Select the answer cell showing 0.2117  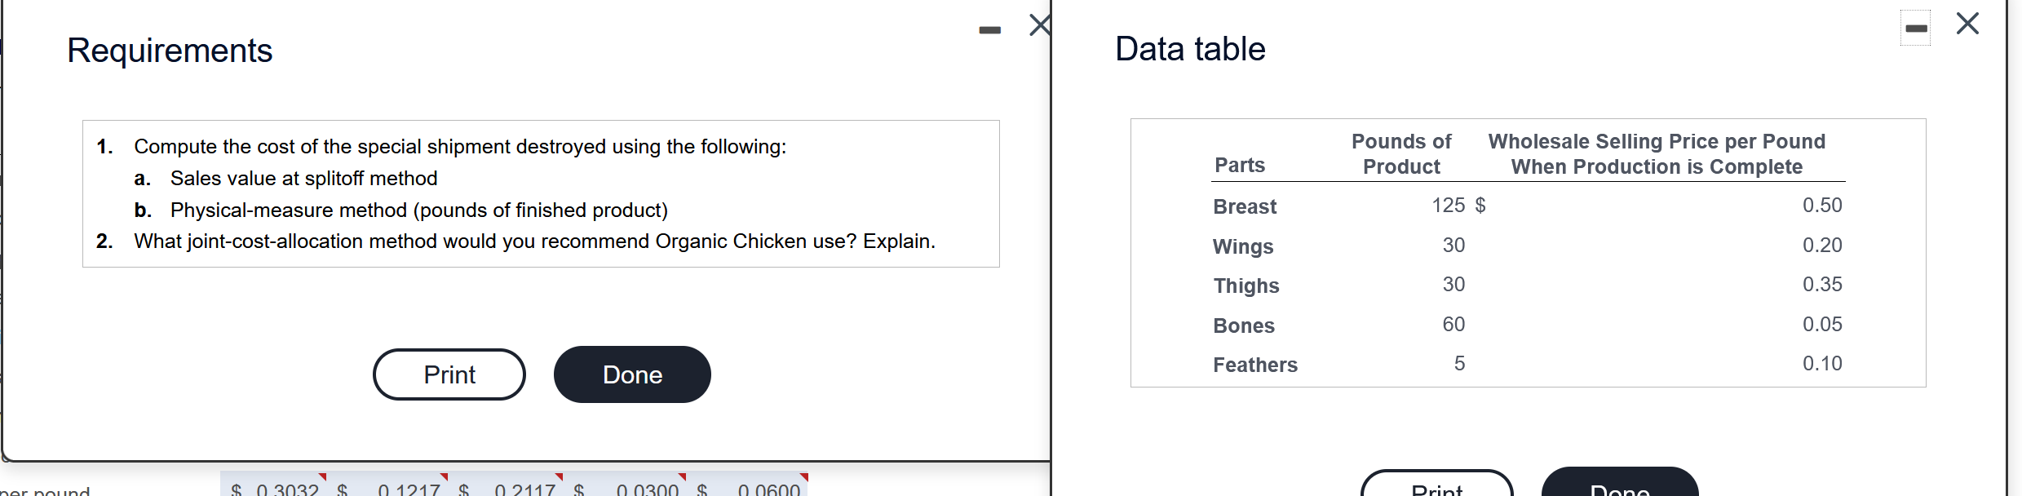pos(526,489)
